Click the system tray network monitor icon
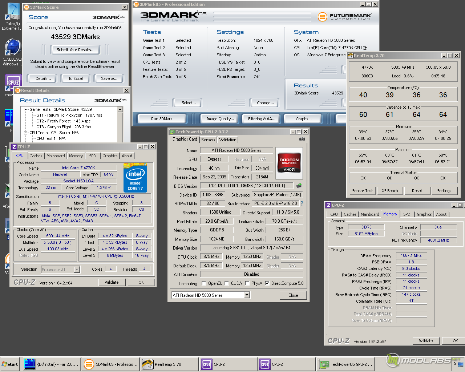465x372 pixels. pos(461,364)
